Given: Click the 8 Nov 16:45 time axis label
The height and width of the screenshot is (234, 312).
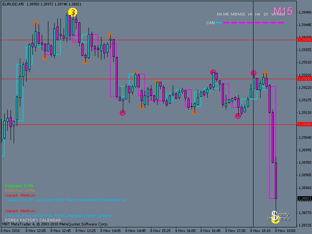Looking at the screenshot, I should (210, 231).
